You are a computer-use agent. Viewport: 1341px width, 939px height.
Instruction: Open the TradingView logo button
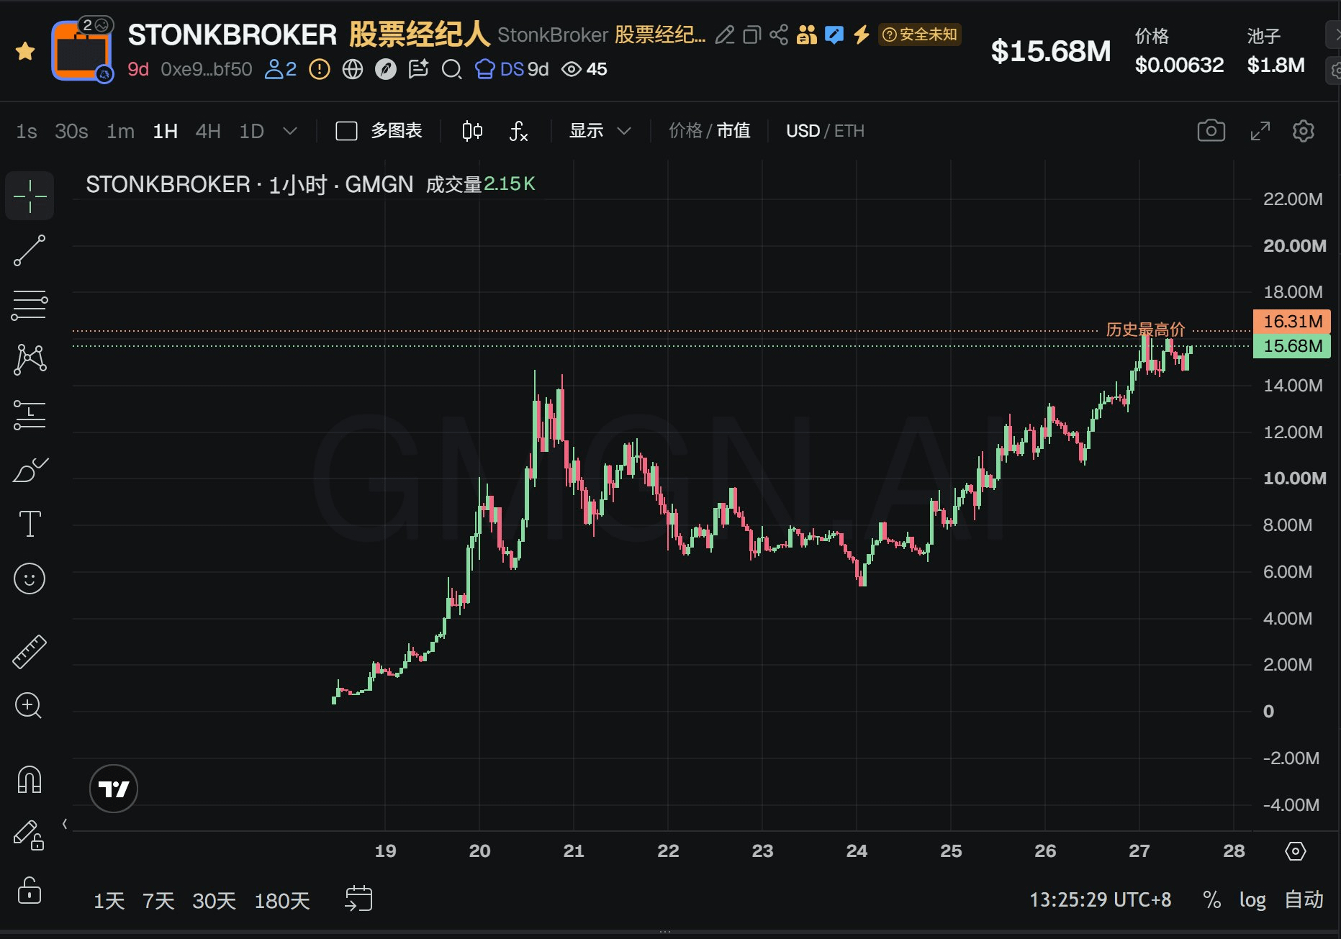click(114, 789)
